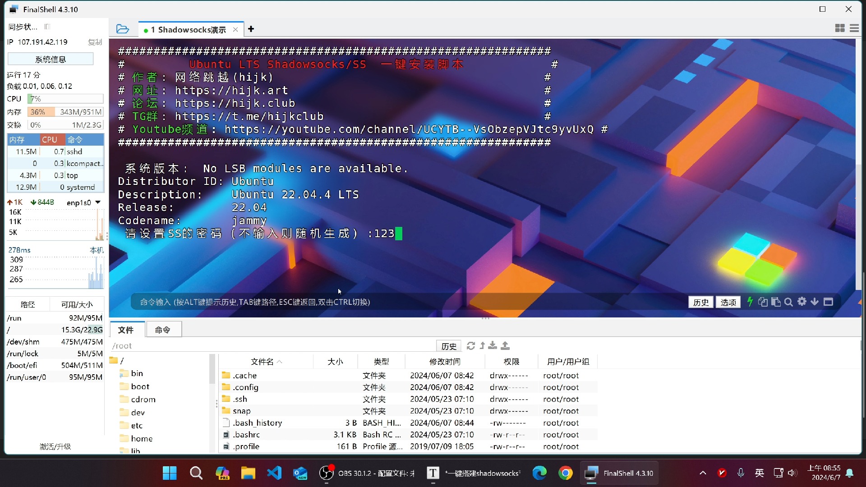This screenshot has height=487, width=866.
Task: Click the 系统信息 button
Action: coord(51,59)
